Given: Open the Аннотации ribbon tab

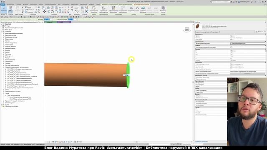Looking at the screenshot, I should pyautogui.click(x=33, y=5).
